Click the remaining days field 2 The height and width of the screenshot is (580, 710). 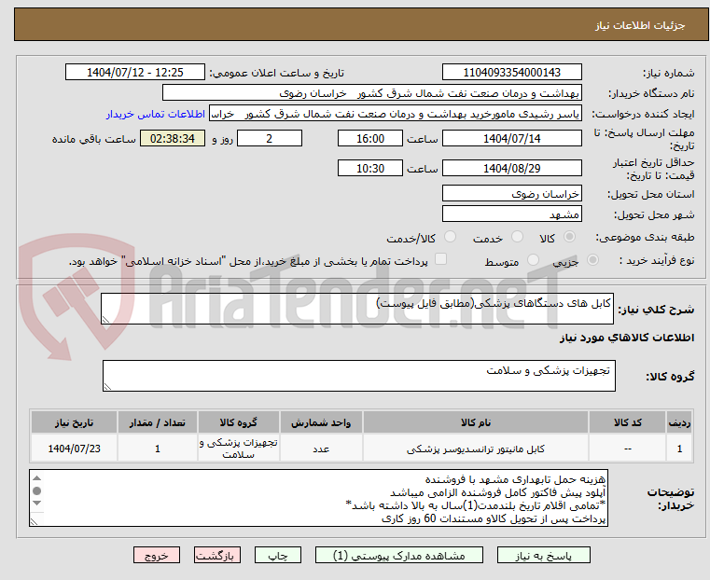tap(270, 138)
